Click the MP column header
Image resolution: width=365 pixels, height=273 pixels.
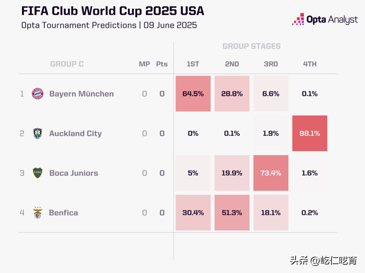tap(144, 64)
